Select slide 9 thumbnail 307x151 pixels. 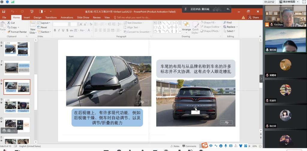click(17, 106)
